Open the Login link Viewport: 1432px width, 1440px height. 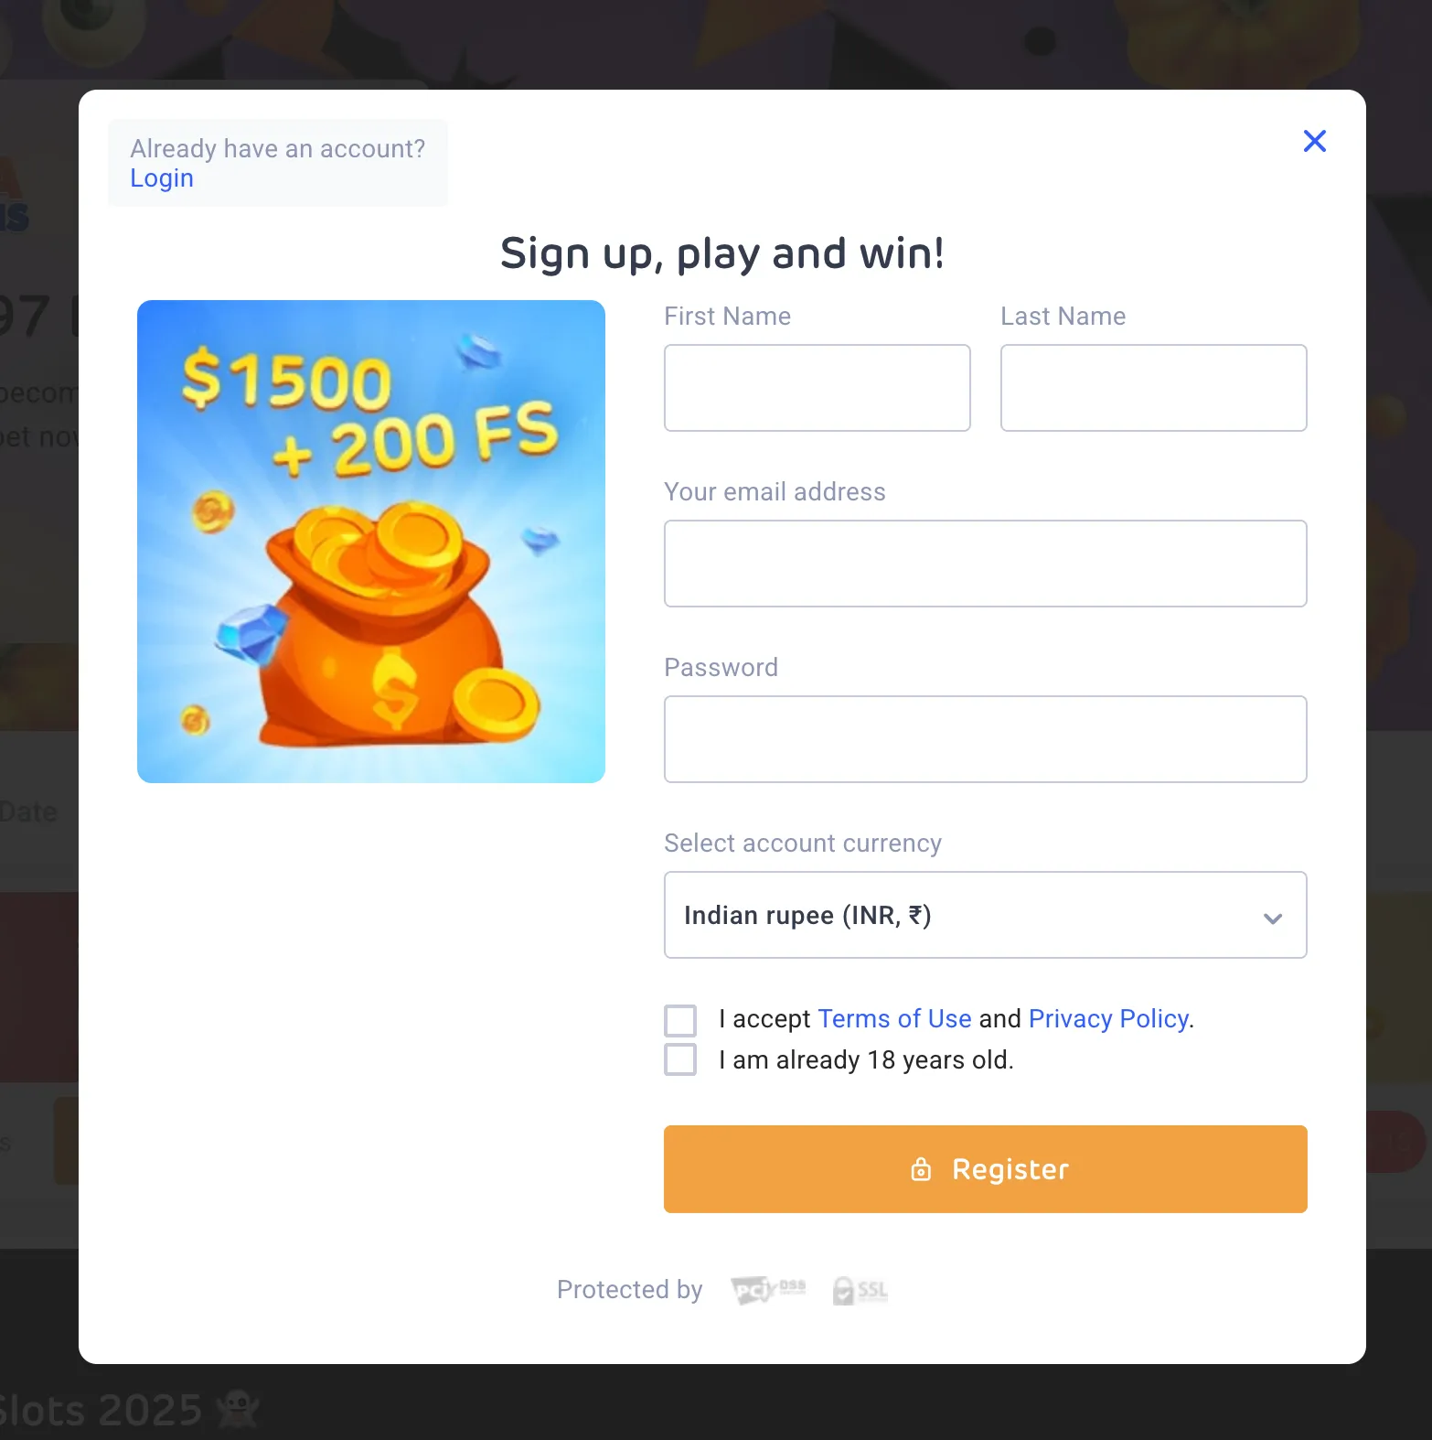pos(162,178)
